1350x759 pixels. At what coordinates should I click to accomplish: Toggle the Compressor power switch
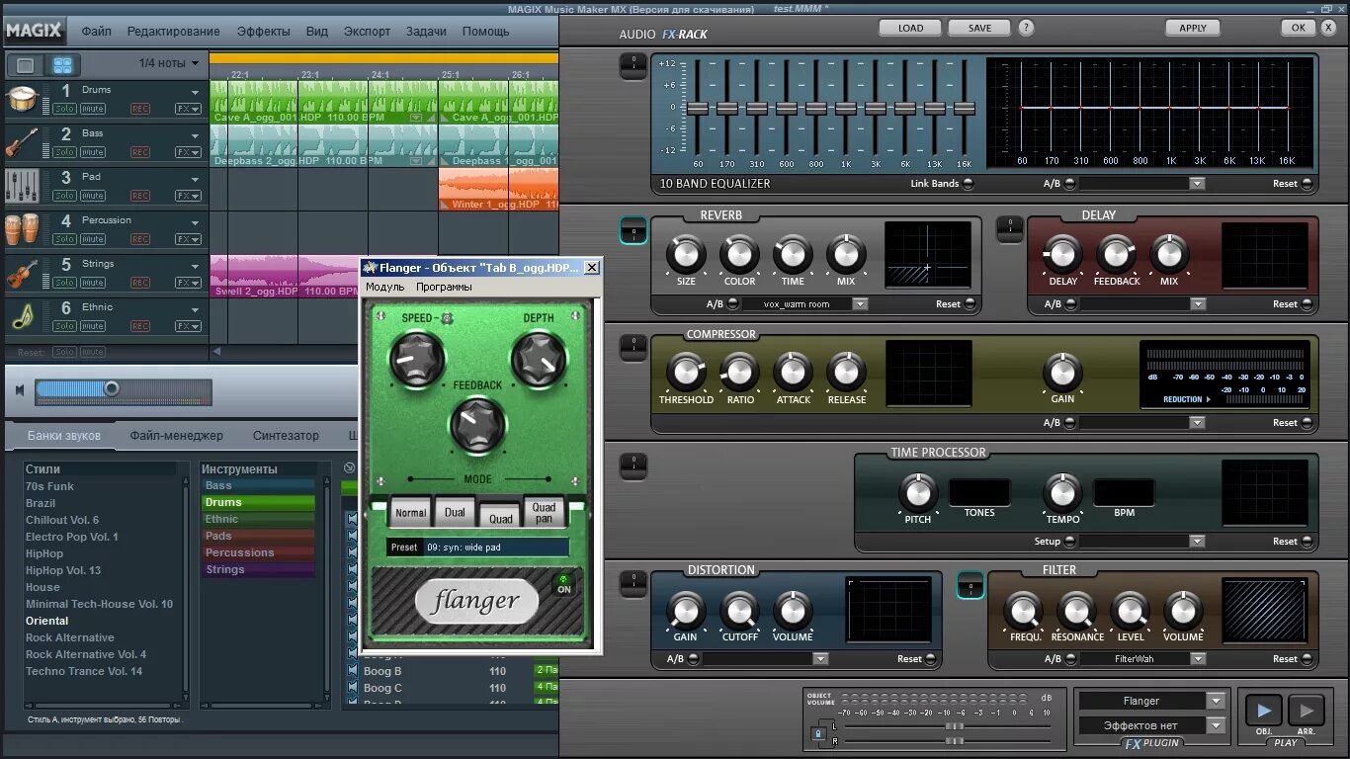633,348
